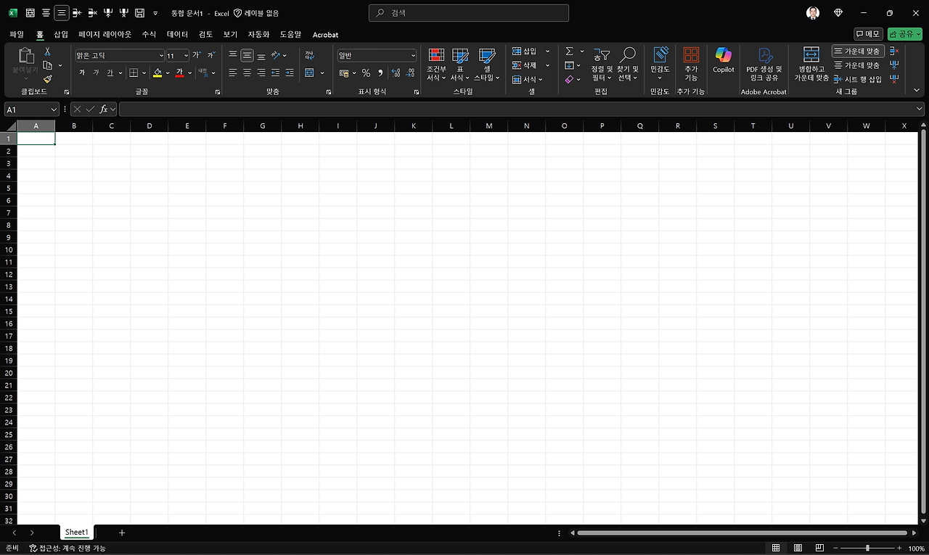929x555 pixels.
Task: Click the Decrease Indent icon
Action: (x=276, y=73)
